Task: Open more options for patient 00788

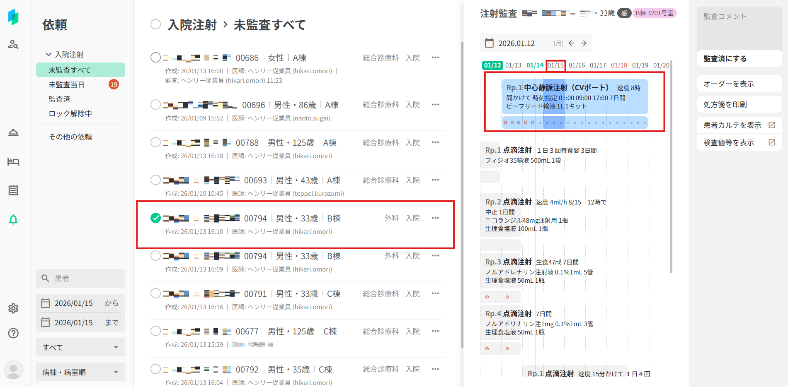Action: [x=435, y=142]
